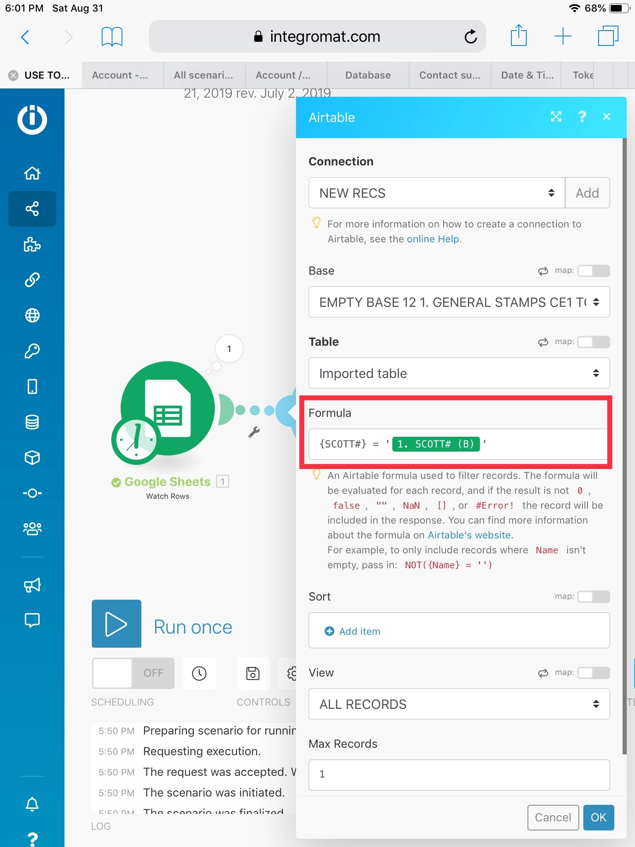Open the Data stores database icon
Screen dimensions: 635x847
32,422
